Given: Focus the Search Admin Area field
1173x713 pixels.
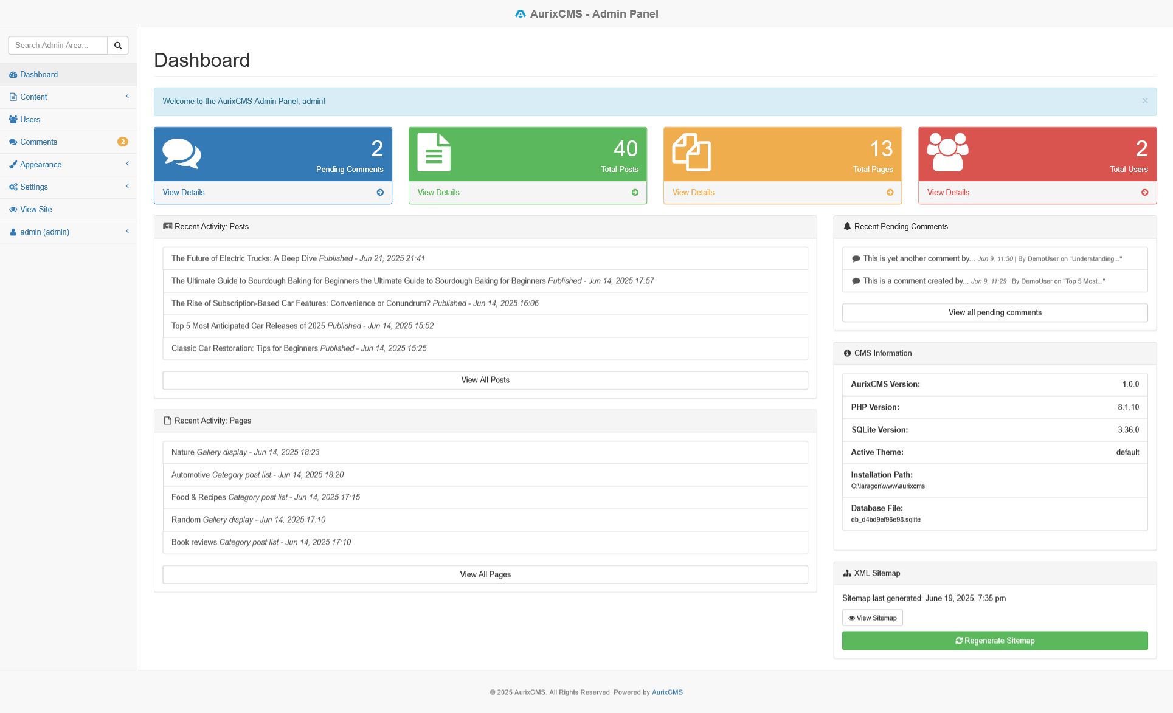Looking at the screenshot, I should click(58, 46).
